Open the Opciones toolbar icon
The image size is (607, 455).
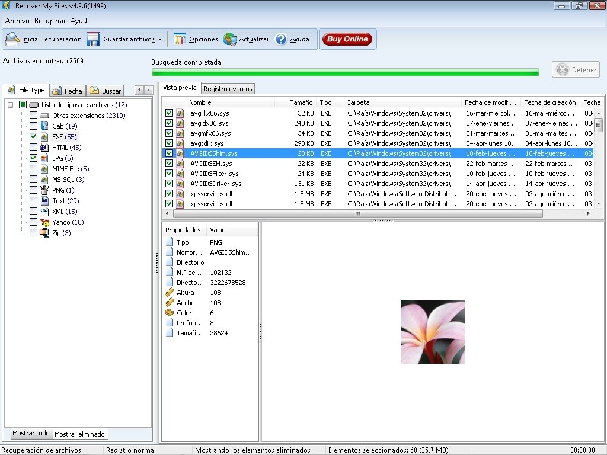(x=180, y=39)
